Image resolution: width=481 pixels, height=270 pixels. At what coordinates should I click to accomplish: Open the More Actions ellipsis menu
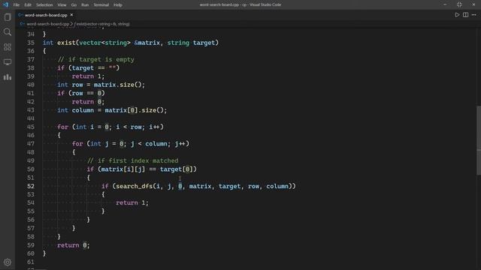click(474, 15)
